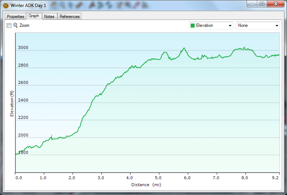Screen dimensions: 287x195
Task: Click the 5.0 distance axis label
Action: (x=158, y=178)
